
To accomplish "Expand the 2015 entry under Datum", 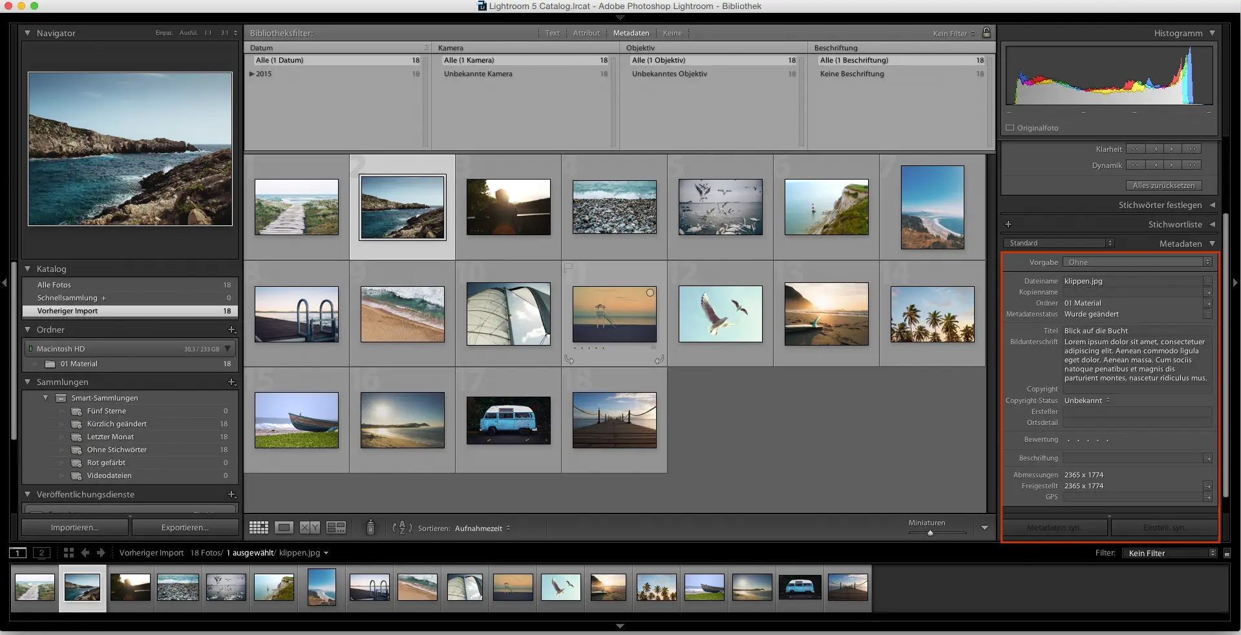I will point(252,74).
